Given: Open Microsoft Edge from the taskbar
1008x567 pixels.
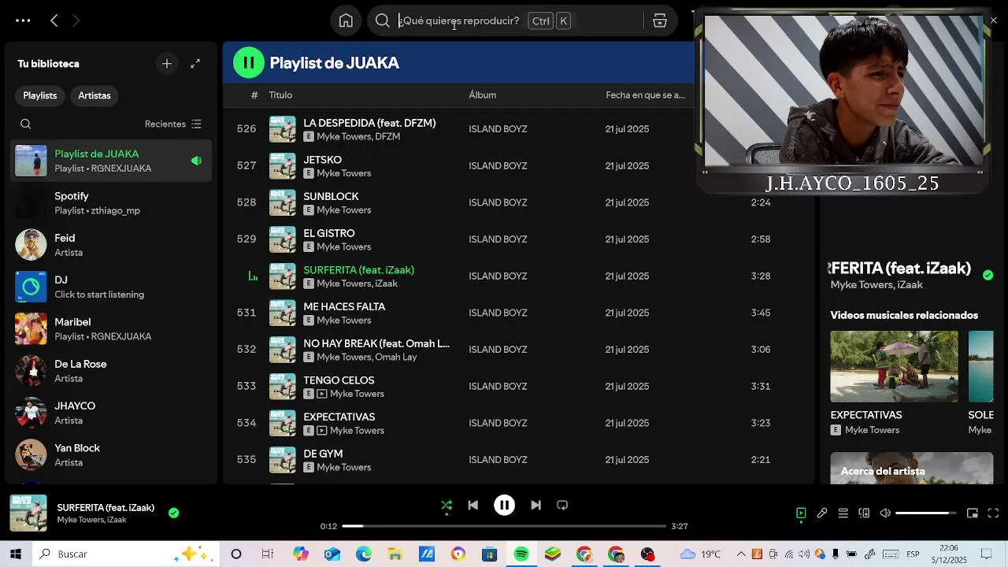Looking at the screenshot, I should [x=364, y=554].
